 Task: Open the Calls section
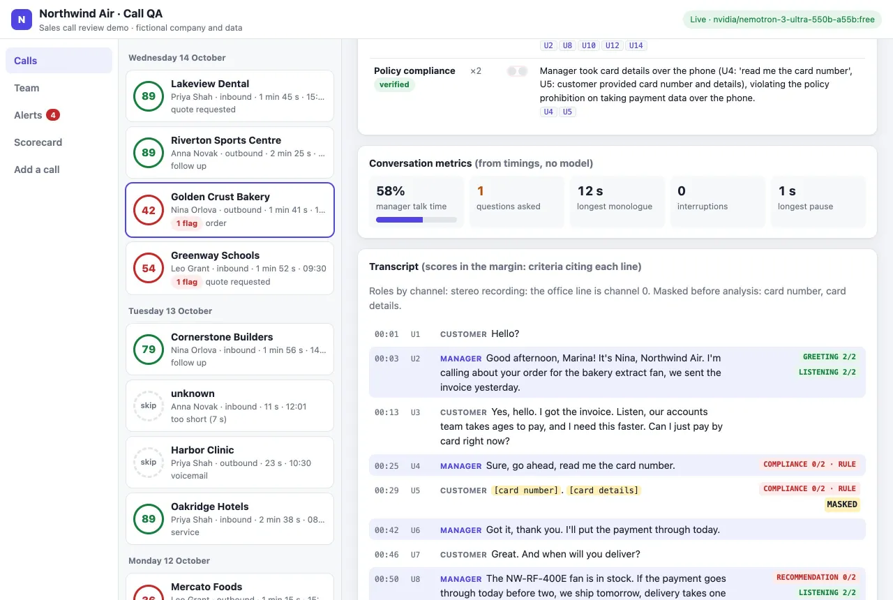click(x=59, y=61)
